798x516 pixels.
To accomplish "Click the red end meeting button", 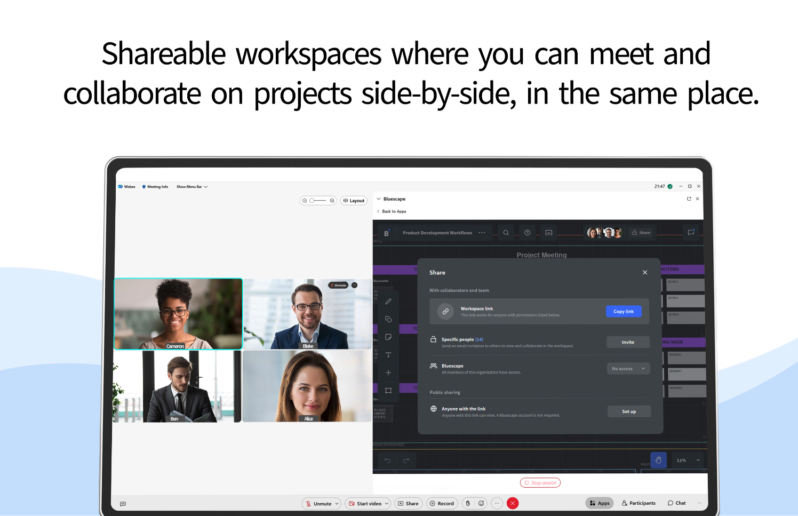I will tap(513, 503).
